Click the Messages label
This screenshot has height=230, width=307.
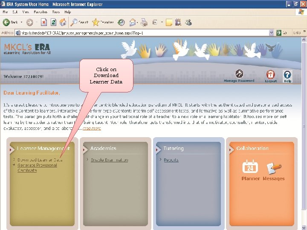pyautogui.click(x=273, y=178)
